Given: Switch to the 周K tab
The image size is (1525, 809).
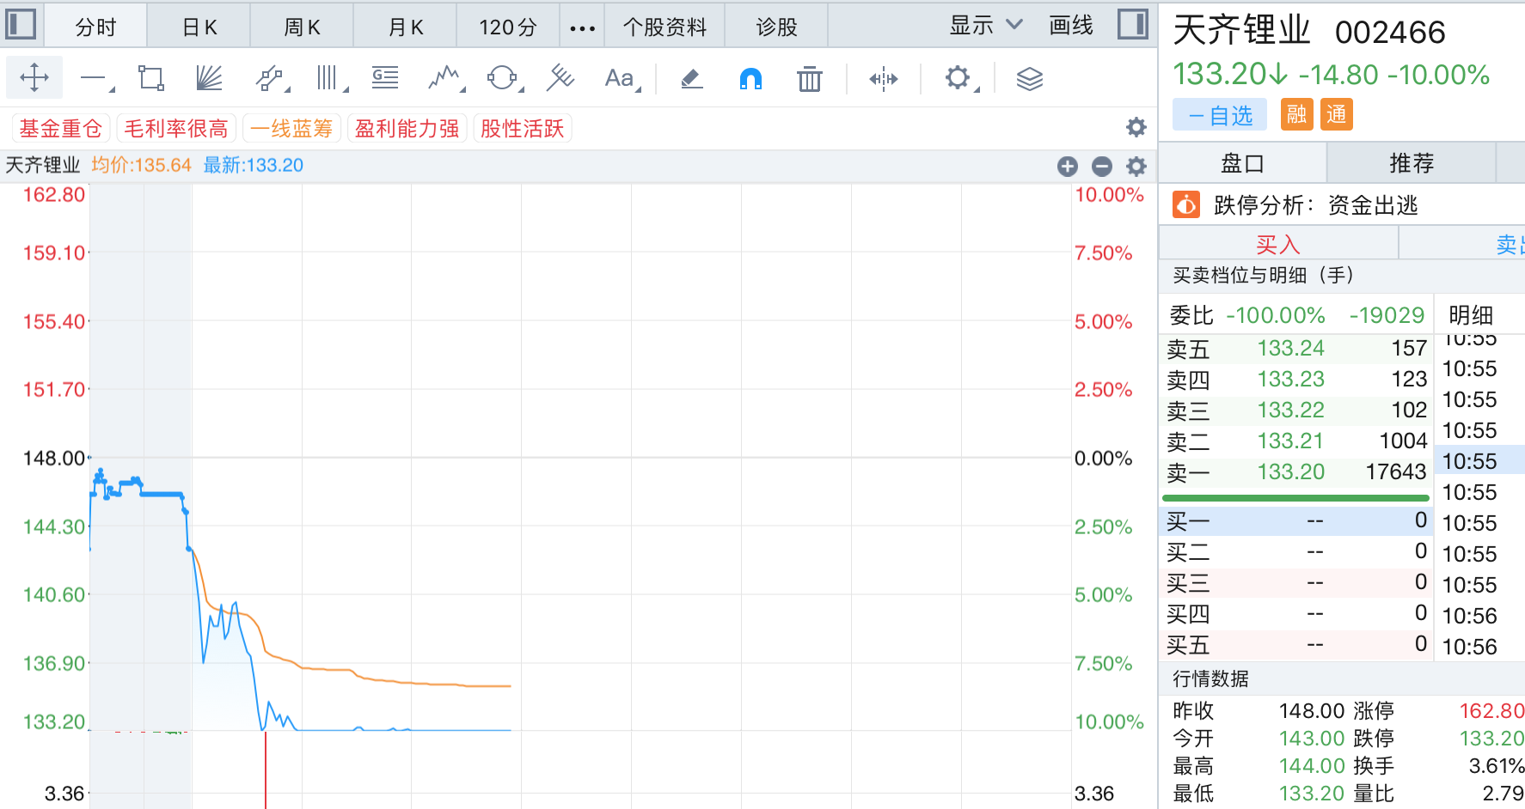Looking at the screenshot, I should point(302,27).
